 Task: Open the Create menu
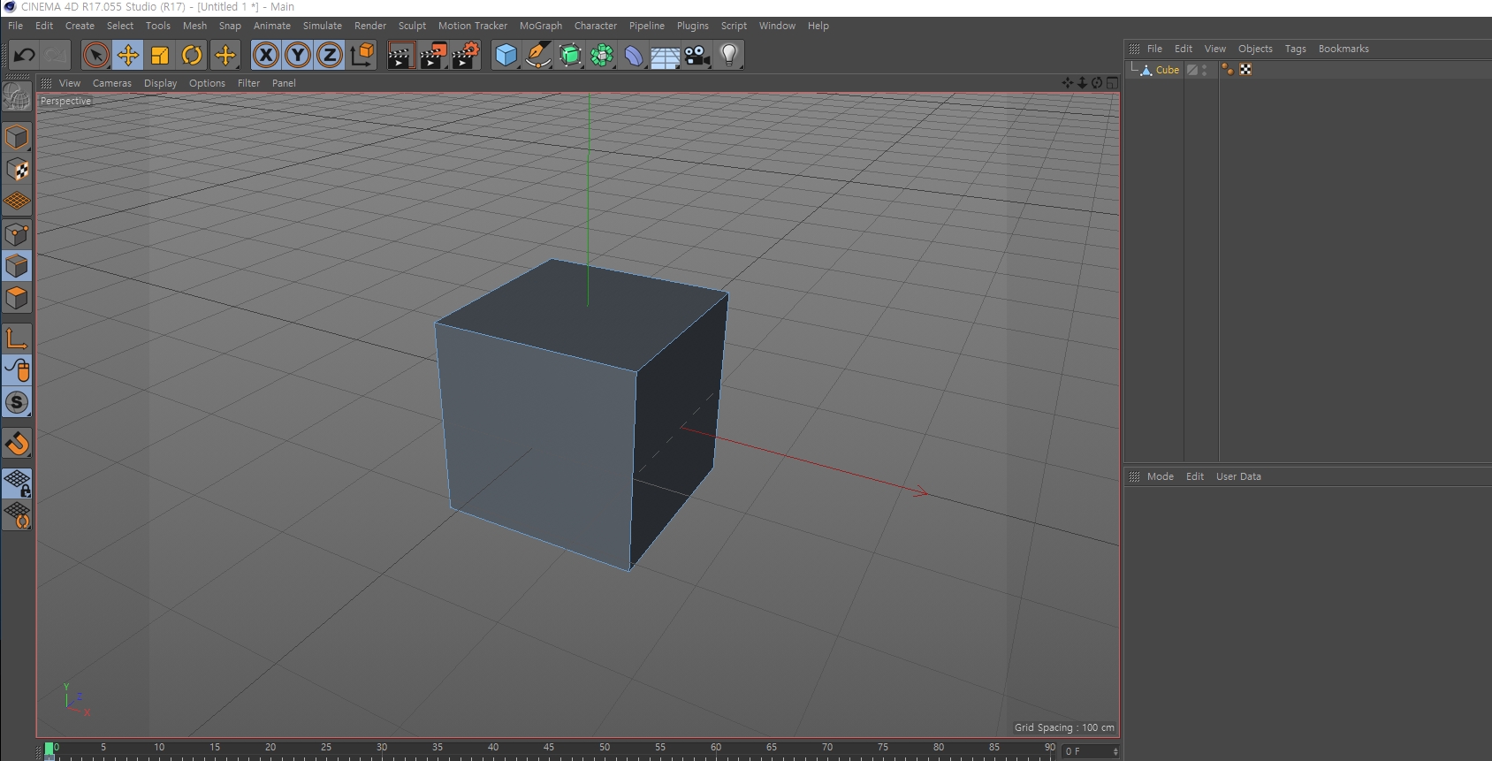(x=80, y=26)
